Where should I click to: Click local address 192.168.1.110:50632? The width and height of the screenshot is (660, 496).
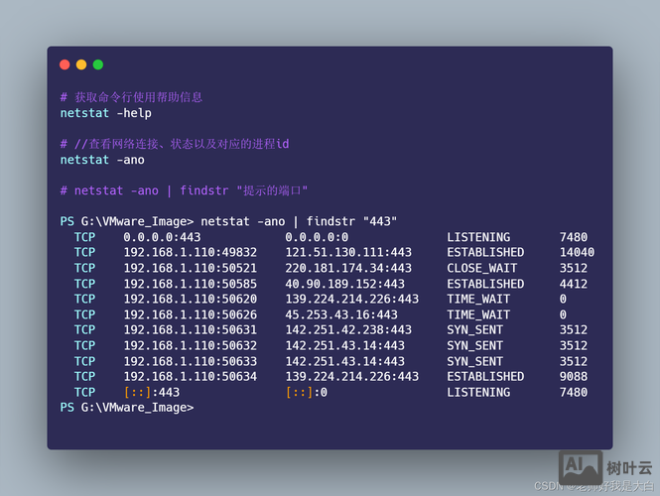[191, 346]
